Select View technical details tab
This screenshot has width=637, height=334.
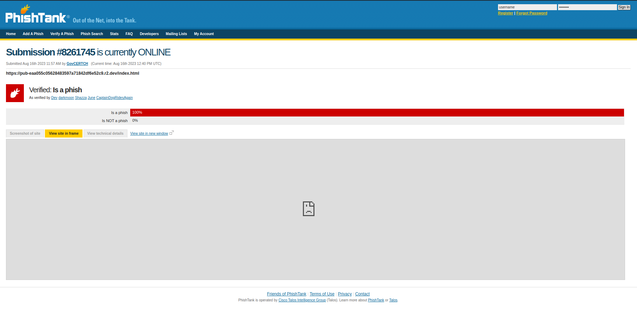click(105, 134)
